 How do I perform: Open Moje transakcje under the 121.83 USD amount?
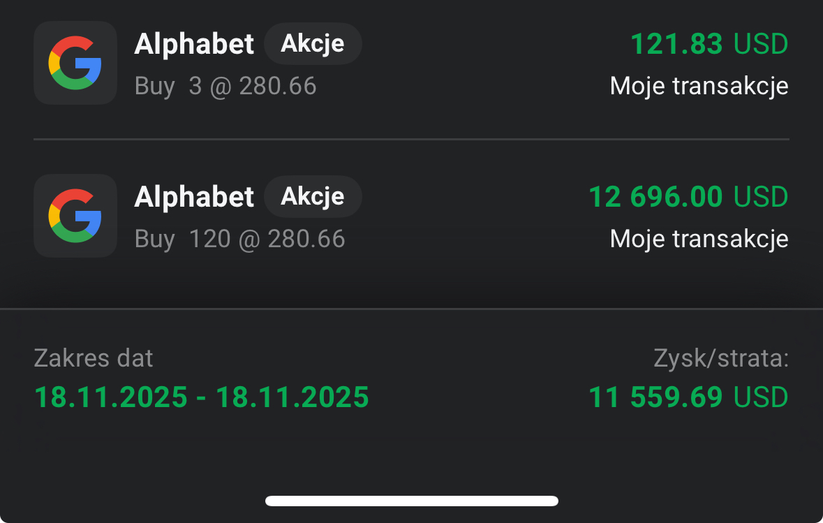699,87
